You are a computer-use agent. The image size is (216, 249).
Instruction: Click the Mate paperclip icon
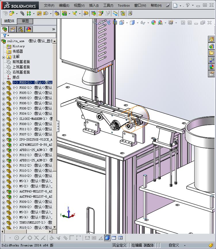(x=22, y=13)
